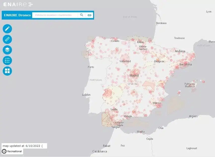Click Madrid on the map
The image size is (215, 157).
134,75
